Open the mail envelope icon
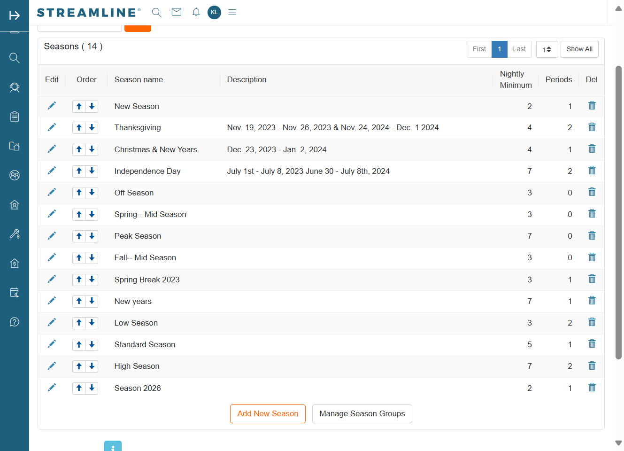 pos(177,12)
